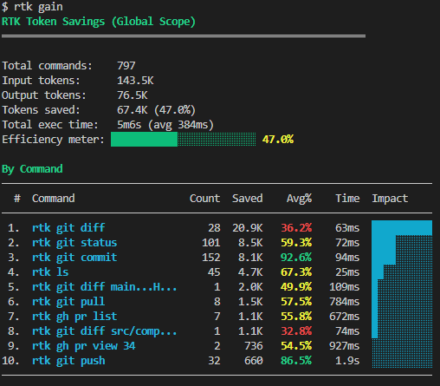440x386 pixels.
Task: Click the 94ms time value
Action: pyautogui.click(x=347, y=258)
